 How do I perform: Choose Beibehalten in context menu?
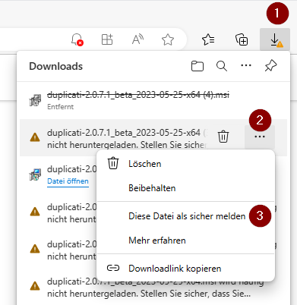click(x=186, y=188)
